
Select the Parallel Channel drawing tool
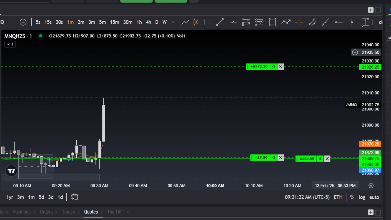point(312,22)
